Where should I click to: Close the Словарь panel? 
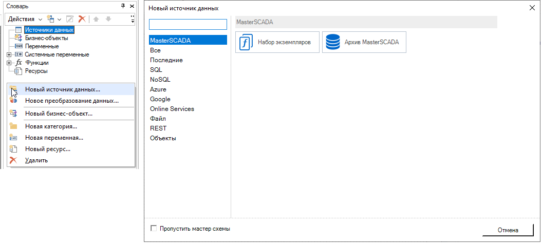pyautogui.click(x=132, y=6)
